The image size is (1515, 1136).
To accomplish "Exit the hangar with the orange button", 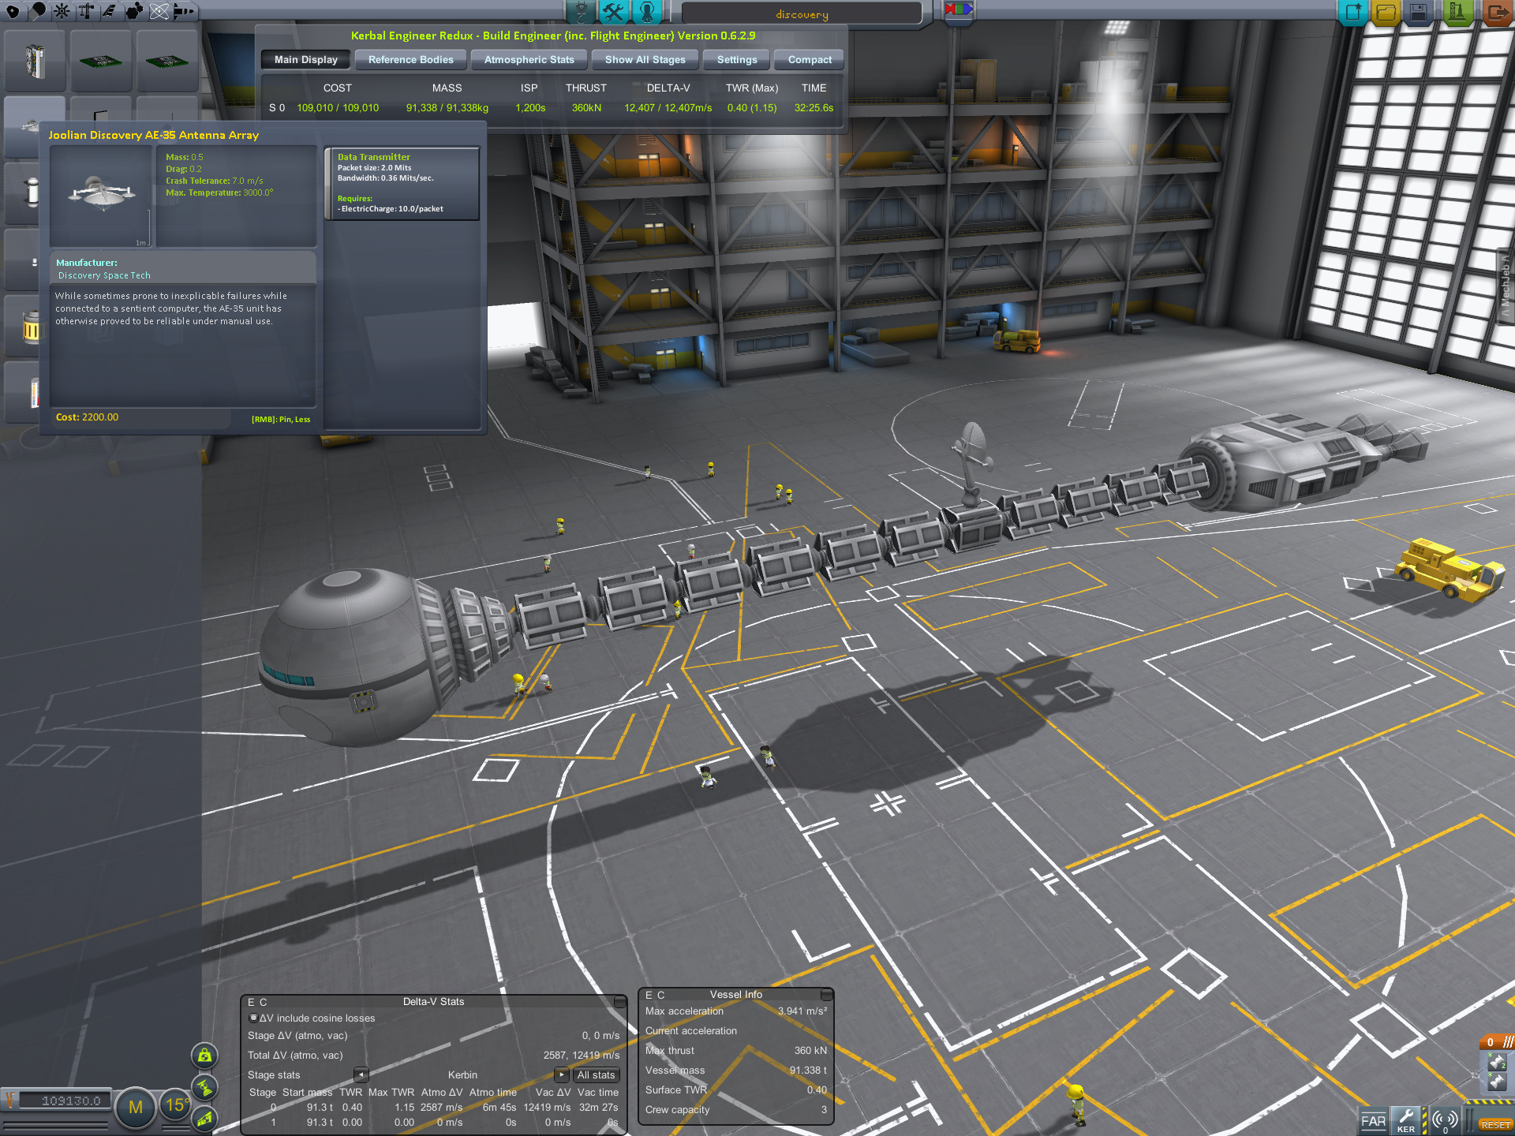I will (1496, 12).
